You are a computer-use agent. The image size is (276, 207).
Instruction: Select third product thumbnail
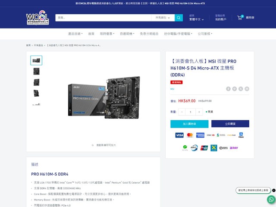point(36,82)
